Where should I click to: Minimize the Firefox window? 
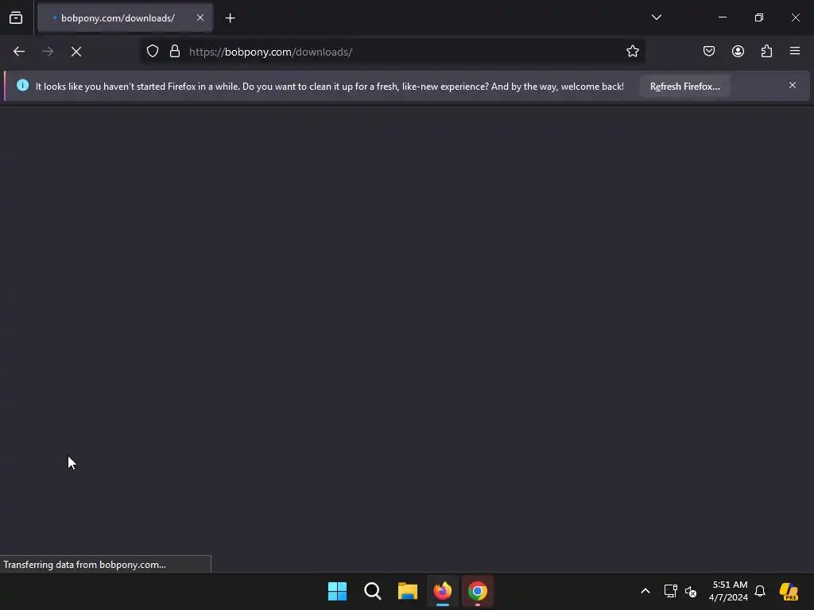tap(722, 17)
